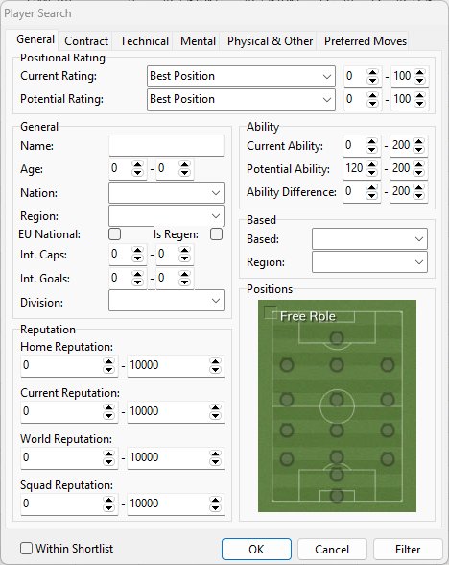
Task: Switch to the Contract tab
Action: tap(86, 41)
